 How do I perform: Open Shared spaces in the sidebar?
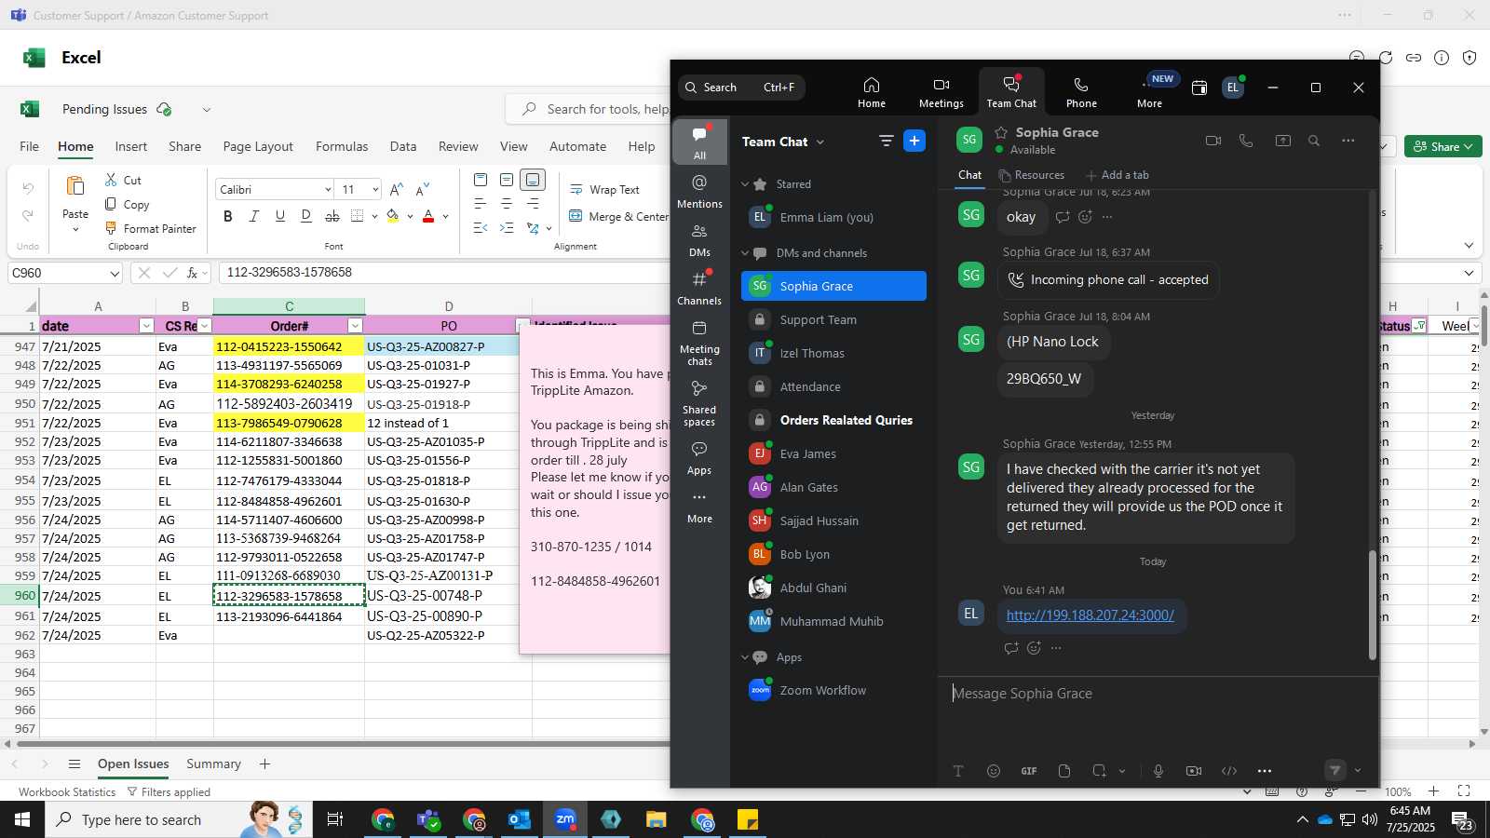pyautogui.click(x=699, y=402)
